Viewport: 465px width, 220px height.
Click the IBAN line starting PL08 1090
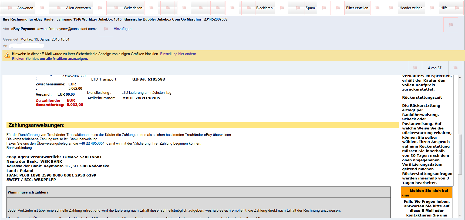[51, 175]
